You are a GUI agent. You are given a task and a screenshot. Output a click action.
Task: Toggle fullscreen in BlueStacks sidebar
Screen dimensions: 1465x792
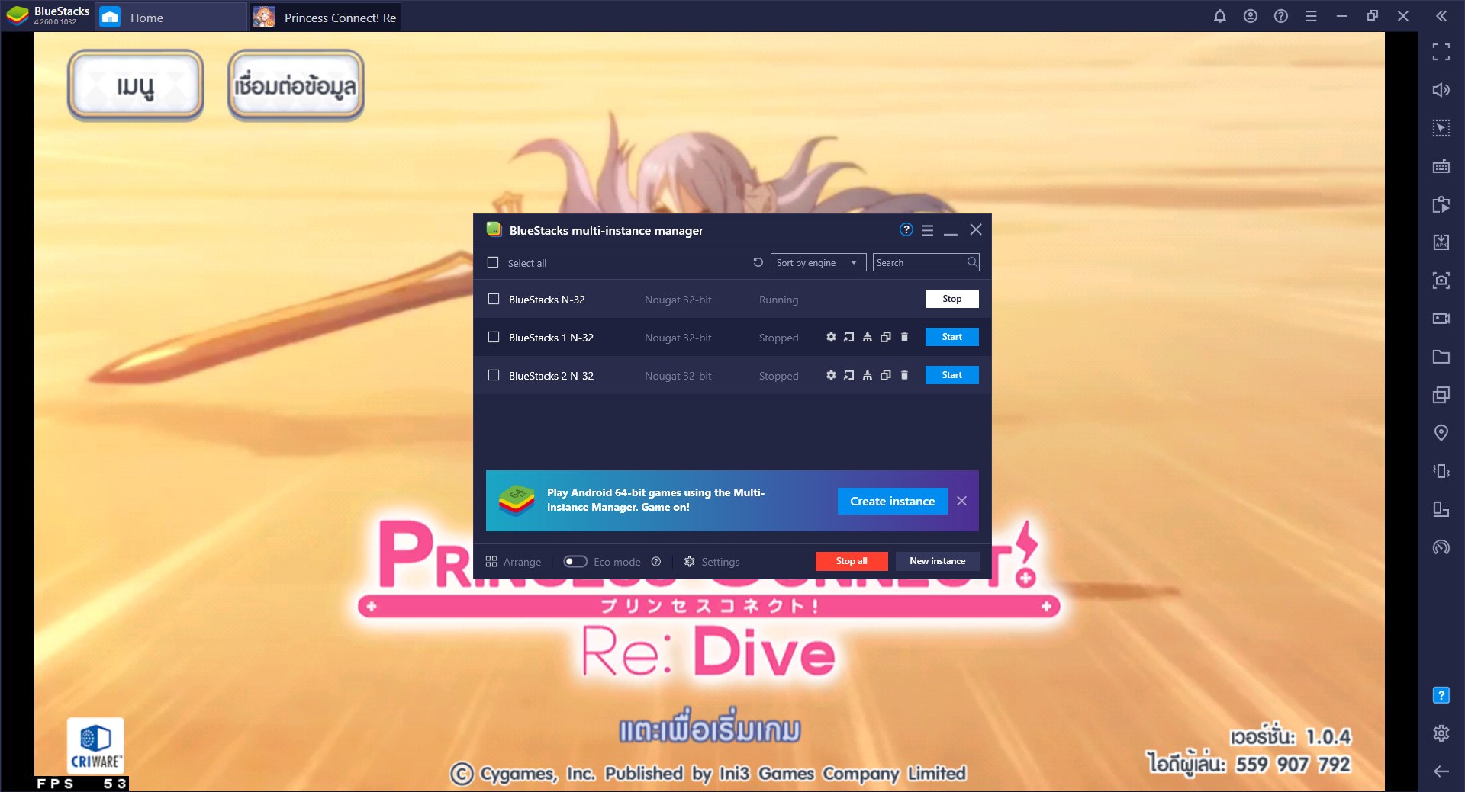click(x=1441, y=52)
